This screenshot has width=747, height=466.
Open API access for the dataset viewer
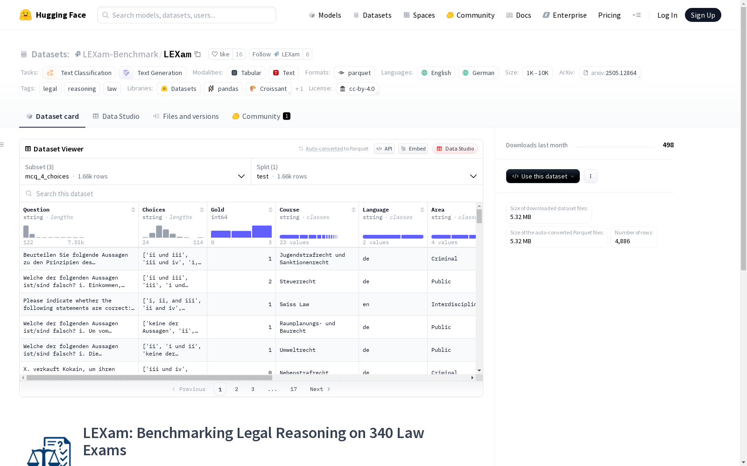pyautogui.click(x=384, y=149)
